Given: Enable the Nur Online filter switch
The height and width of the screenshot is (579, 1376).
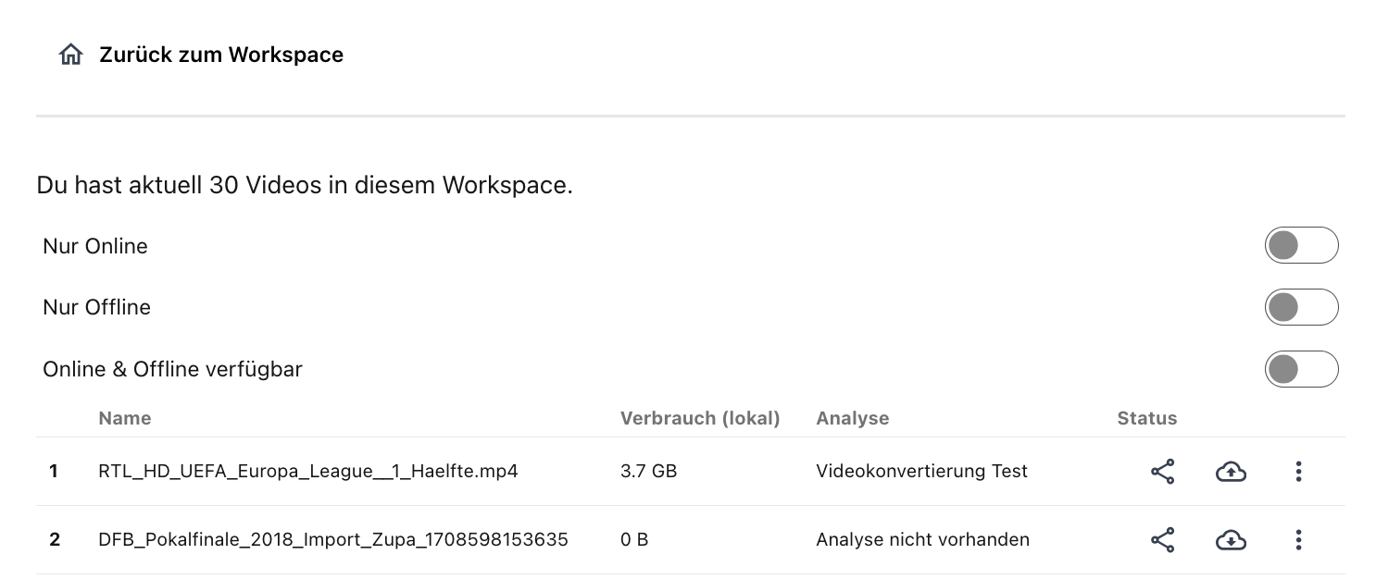Looking at the screenshot, I should (1300, 246).
